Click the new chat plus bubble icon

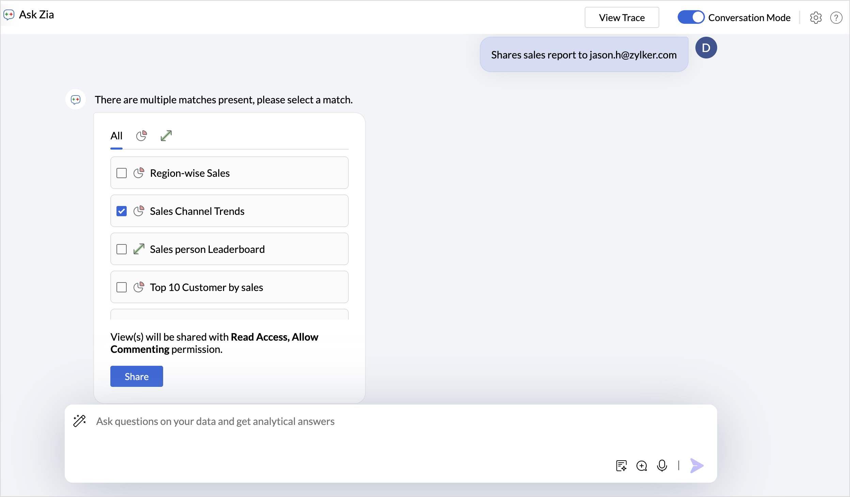point(642,465)
